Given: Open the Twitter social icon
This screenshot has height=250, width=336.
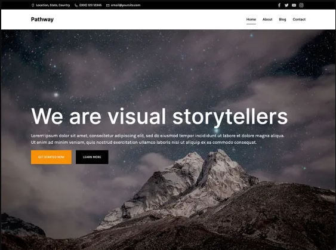Looking at the screenshot, I should [x=286, y=5].
